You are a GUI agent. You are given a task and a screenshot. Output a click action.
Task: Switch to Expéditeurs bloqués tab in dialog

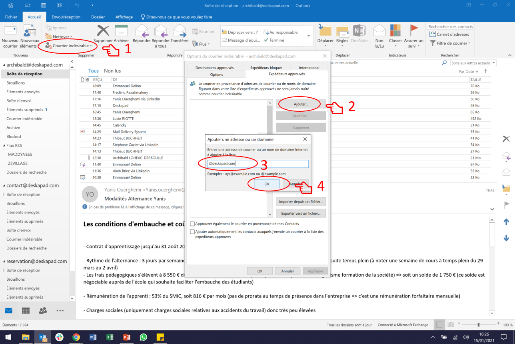pos(266,68)
